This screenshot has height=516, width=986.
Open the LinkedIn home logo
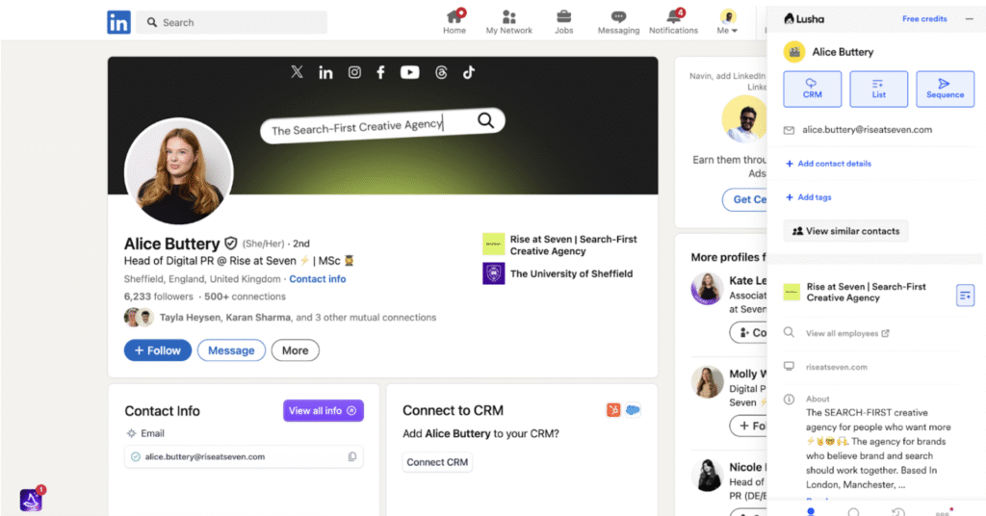pos(118,23)
